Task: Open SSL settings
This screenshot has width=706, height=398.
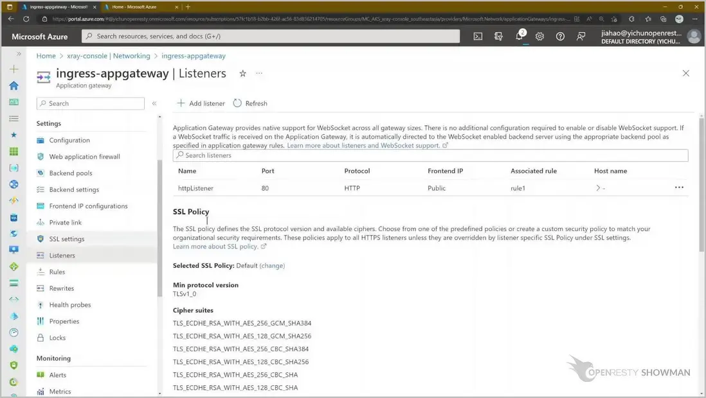Action: [x=67, y=239]
